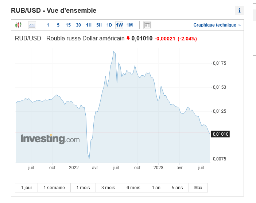
Task: Click the info icon beside the title
Action: point(240,11)
